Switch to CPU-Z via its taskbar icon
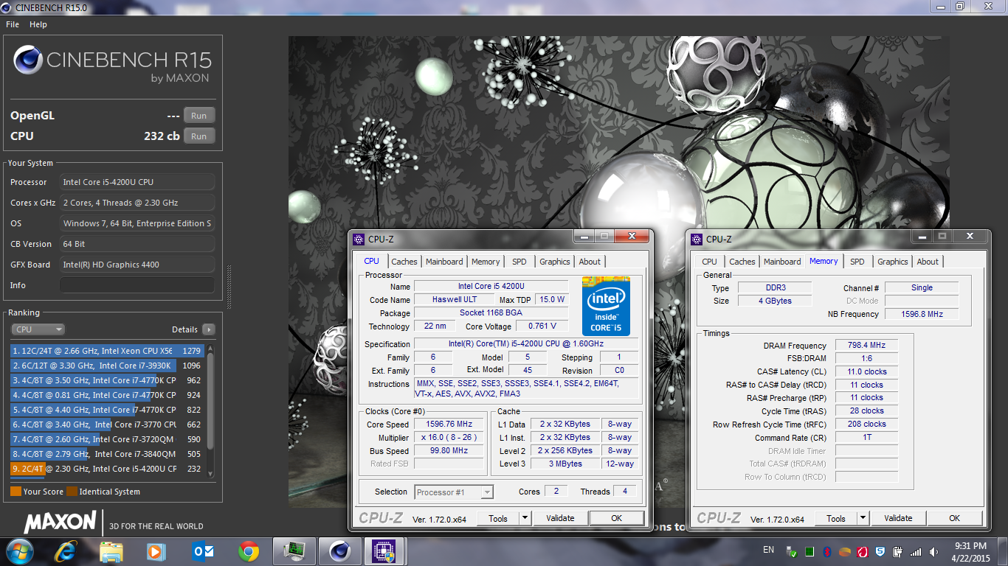The image size is (1008, 566). pyautogui.click(x=384, y=551)
